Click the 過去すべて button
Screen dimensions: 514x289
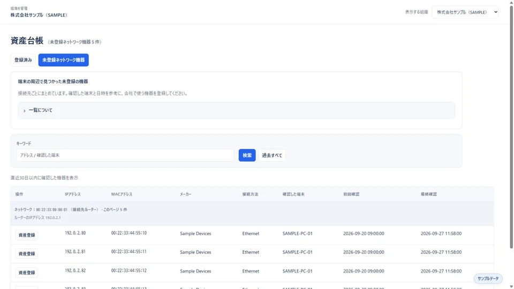[272, 155]
